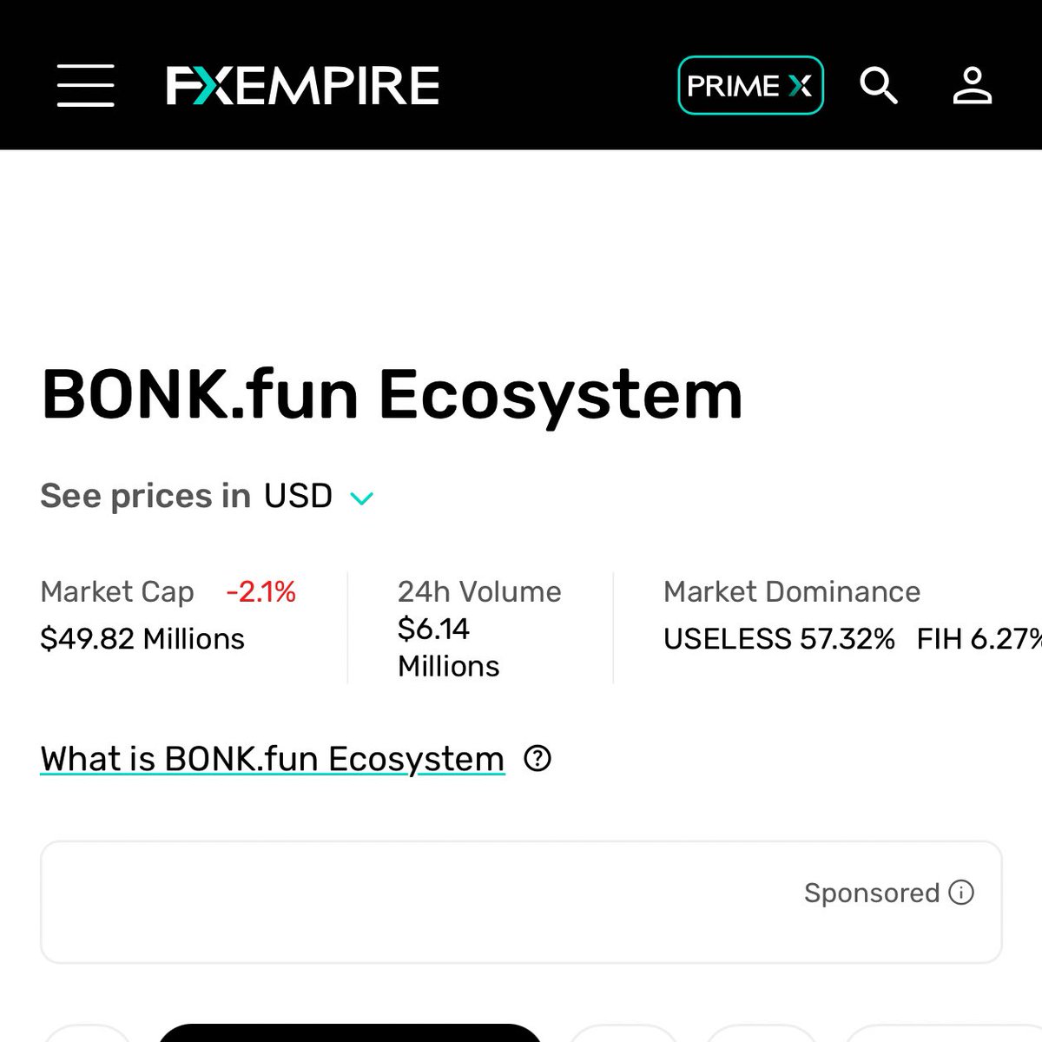Select FIH 6.27% dominance entry
1042x1042 pixels.
pos(977,639)
